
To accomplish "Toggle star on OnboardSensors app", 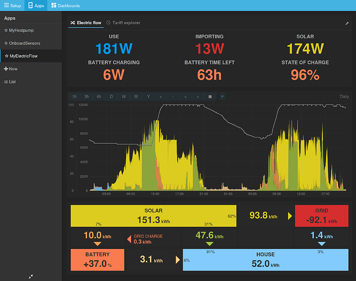I will (x=6, y=43).
